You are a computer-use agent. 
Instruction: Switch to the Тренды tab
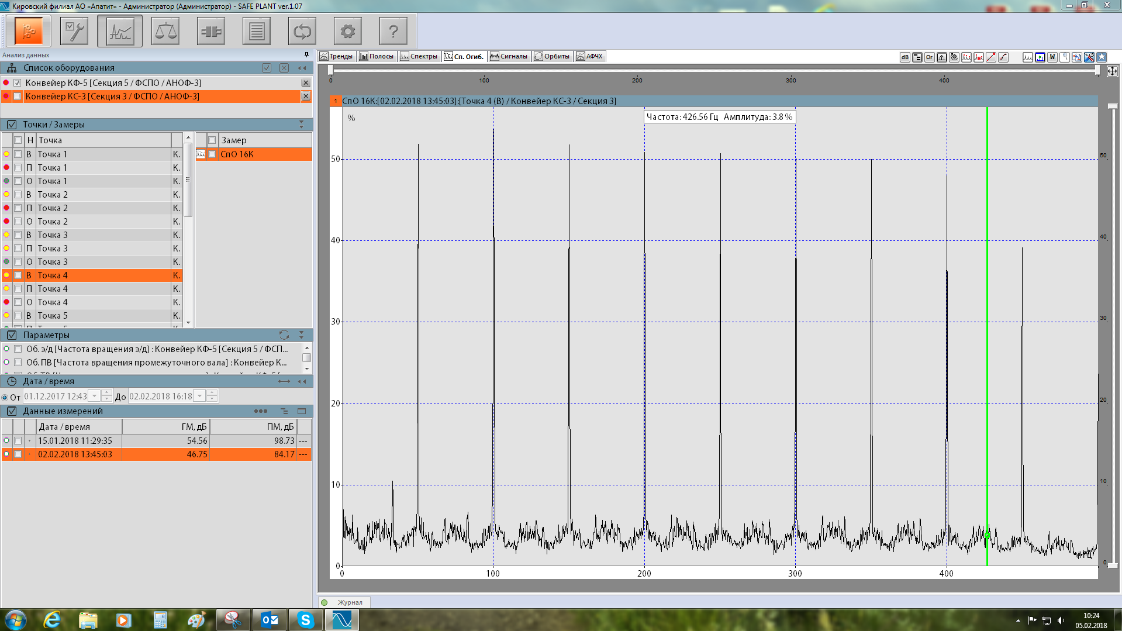(x=337, y=56)
